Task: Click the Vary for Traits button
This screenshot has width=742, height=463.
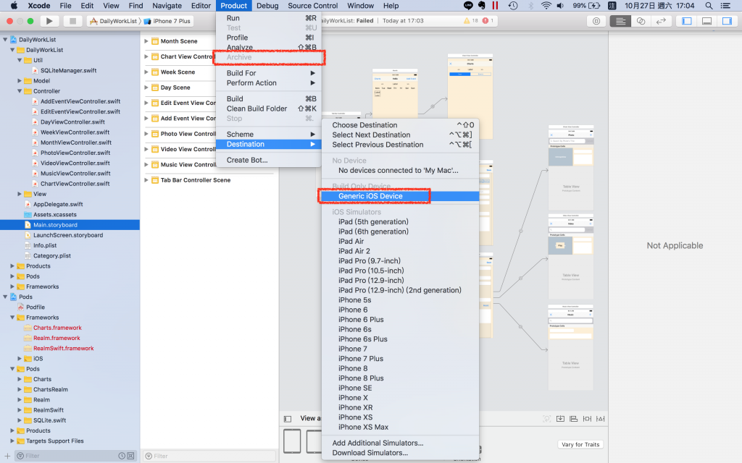Action: tap(580, 445)
